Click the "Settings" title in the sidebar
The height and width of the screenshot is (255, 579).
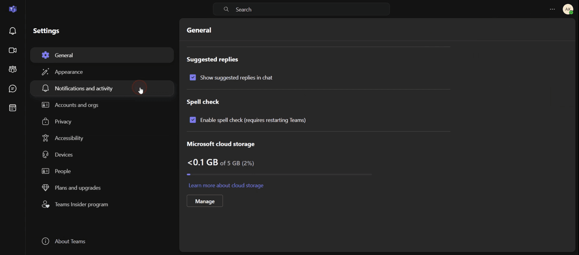coord(46,31)
